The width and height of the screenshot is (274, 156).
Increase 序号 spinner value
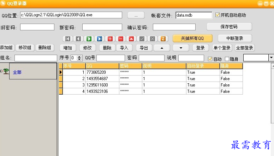pyautogui.click(x=79, y=56)
